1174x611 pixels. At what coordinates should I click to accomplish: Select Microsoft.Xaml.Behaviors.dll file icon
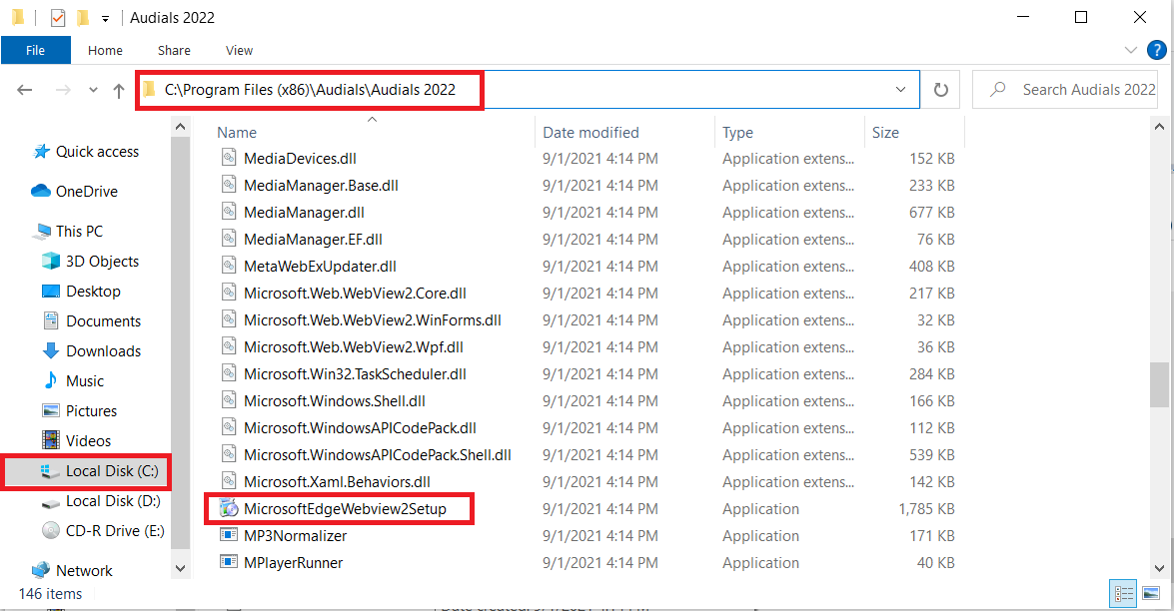[x=229, y=481]
